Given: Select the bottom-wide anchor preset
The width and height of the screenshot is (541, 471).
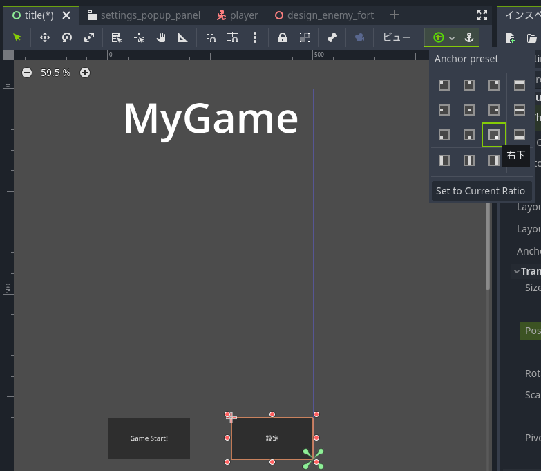Looking at the screenshot, I should coord(520,135).
